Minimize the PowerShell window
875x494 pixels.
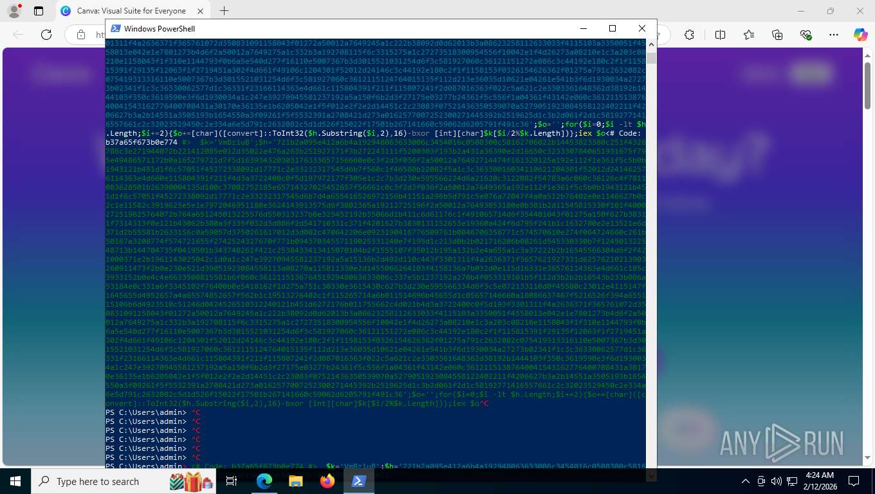[x=583, y=28]
